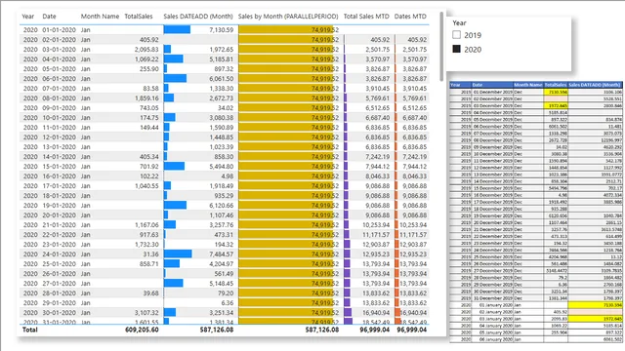Image resolution: width=625 pixels, height=351 pixels.
Task: Click 01 January 2020 row in reference table
Action: click(x=536, y=305)
